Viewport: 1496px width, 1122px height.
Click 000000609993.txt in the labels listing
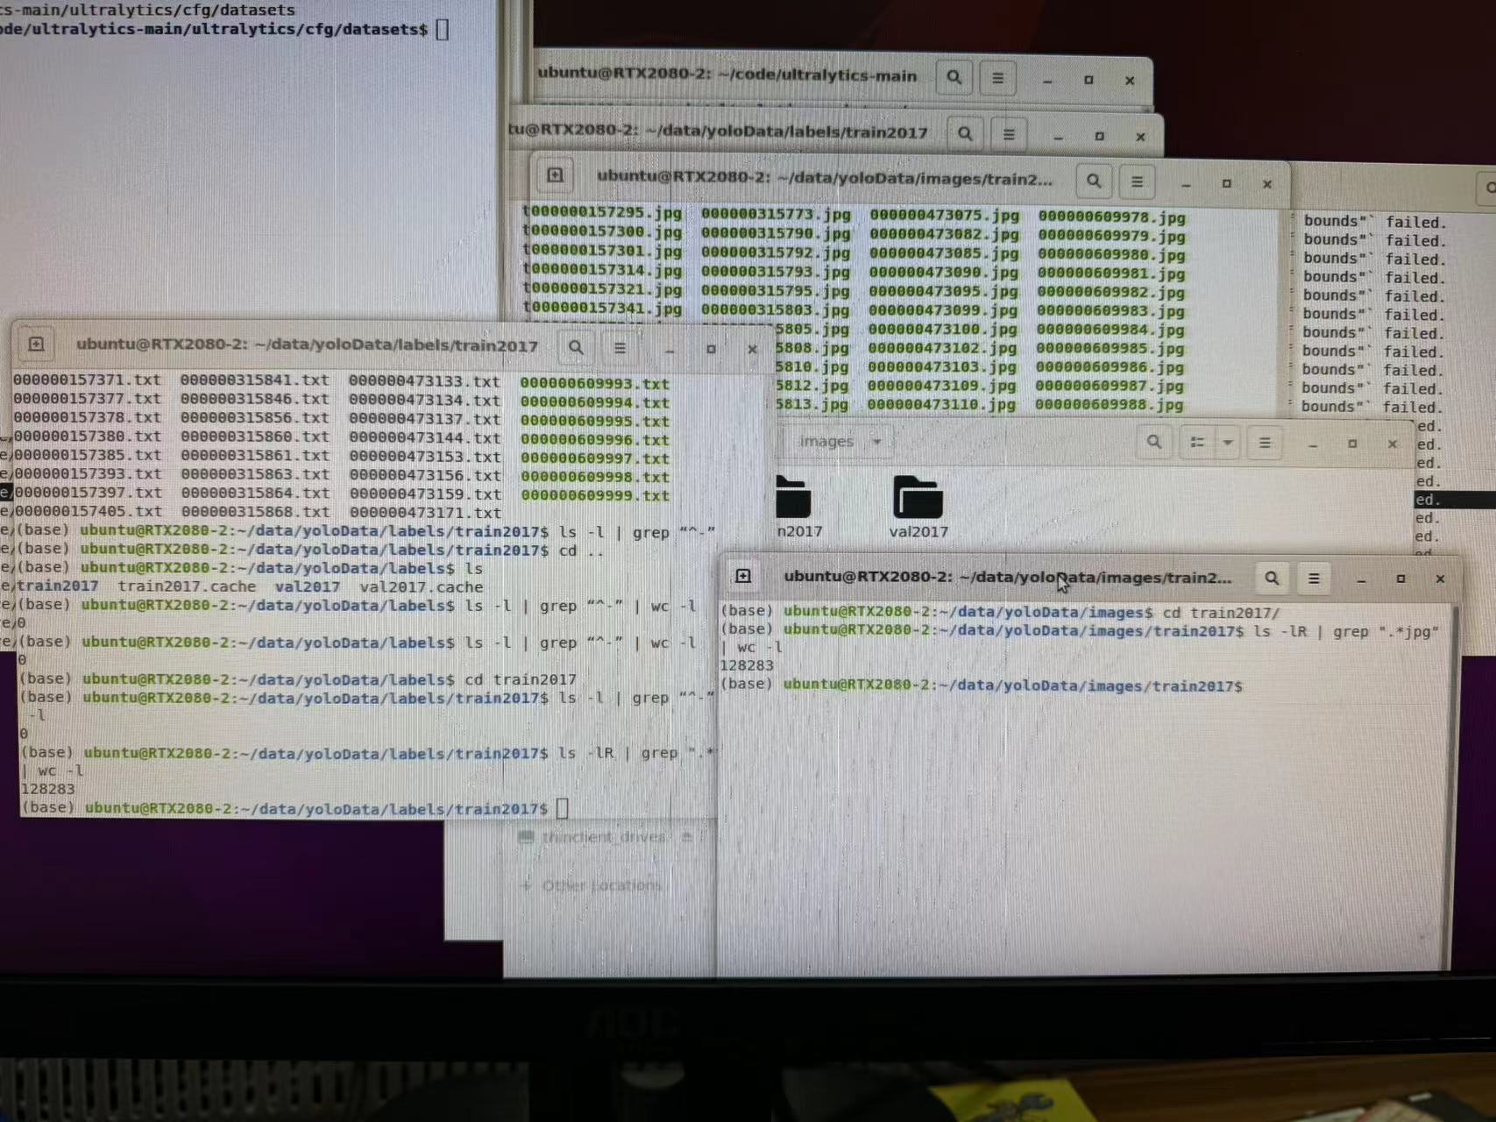pos(594,384)
